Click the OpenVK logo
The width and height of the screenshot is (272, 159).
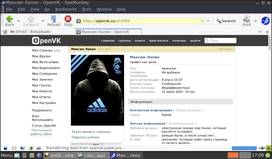click(46, 41)
